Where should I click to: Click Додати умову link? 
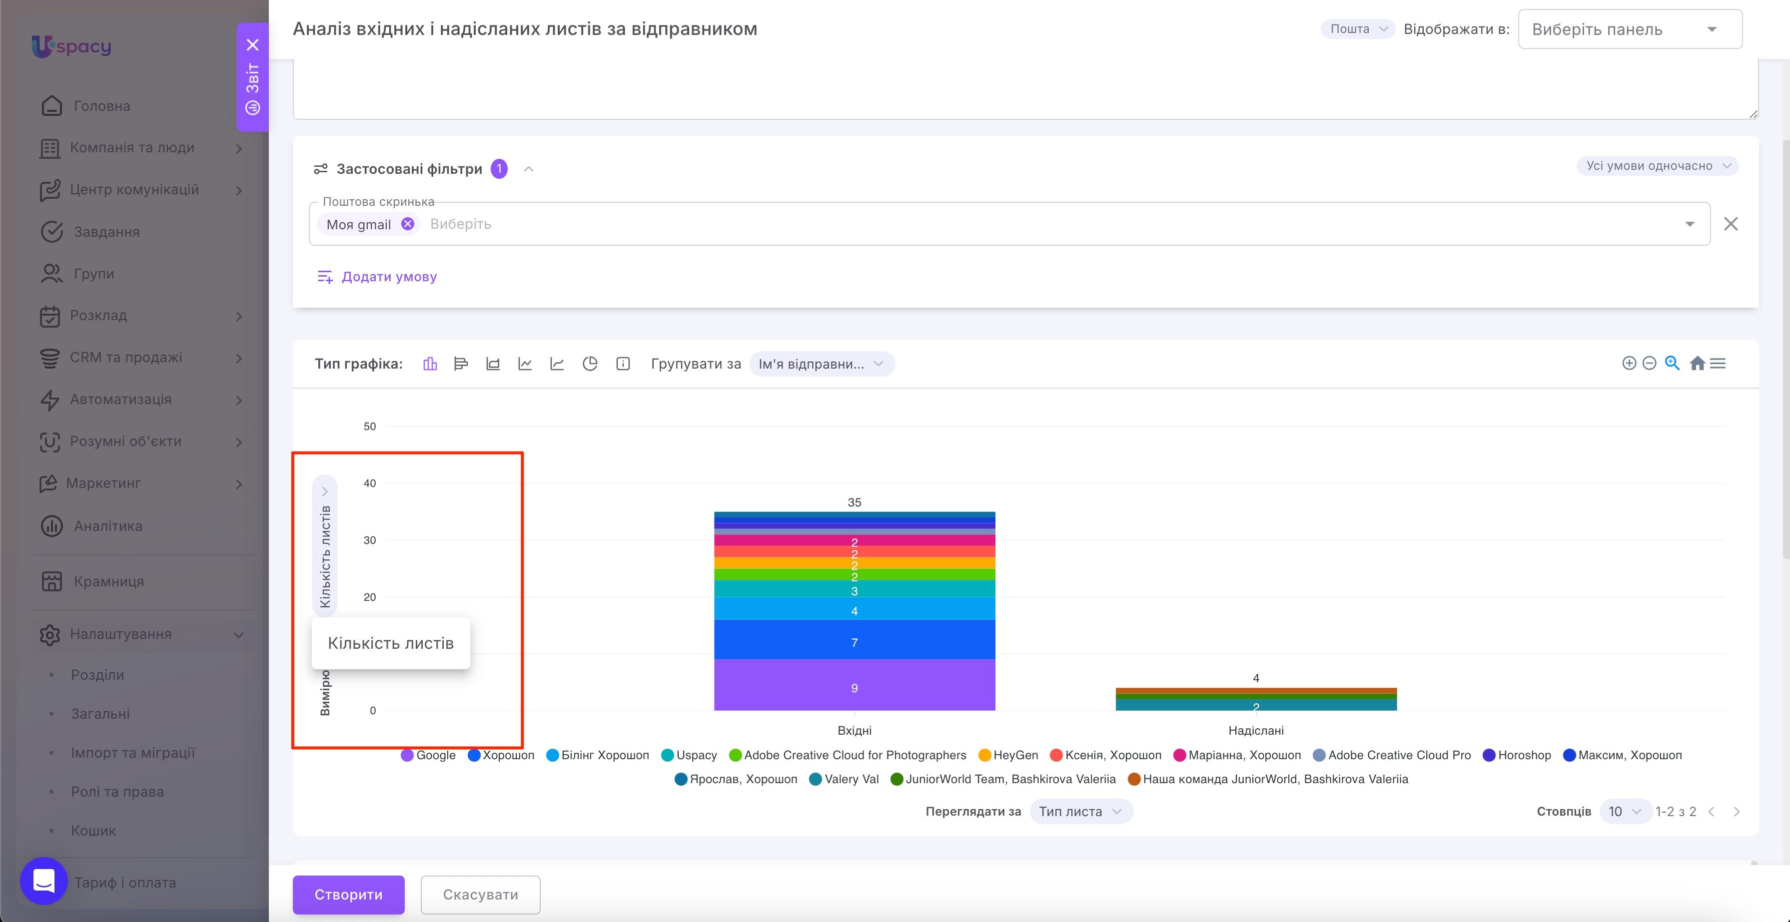(377, 276)
